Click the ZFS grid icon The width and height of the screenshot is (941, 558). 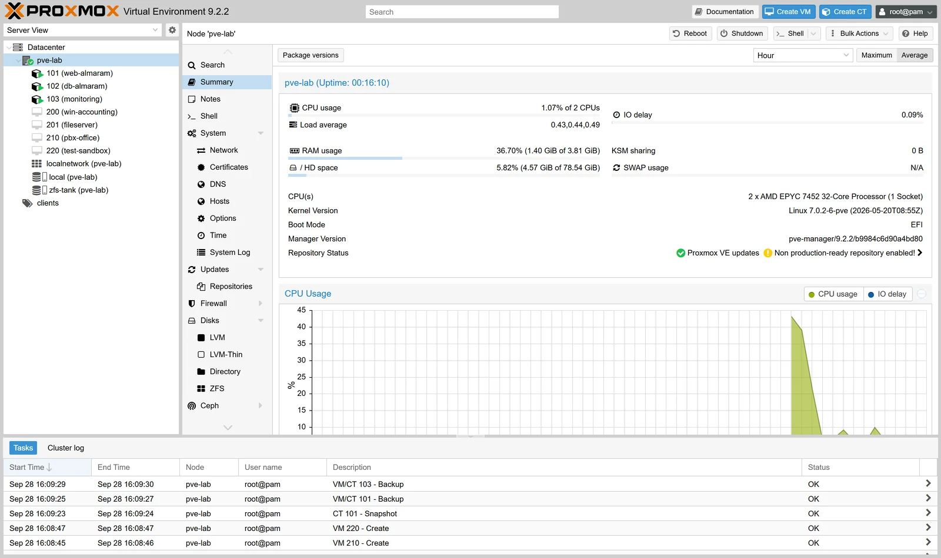click(201, 389)
